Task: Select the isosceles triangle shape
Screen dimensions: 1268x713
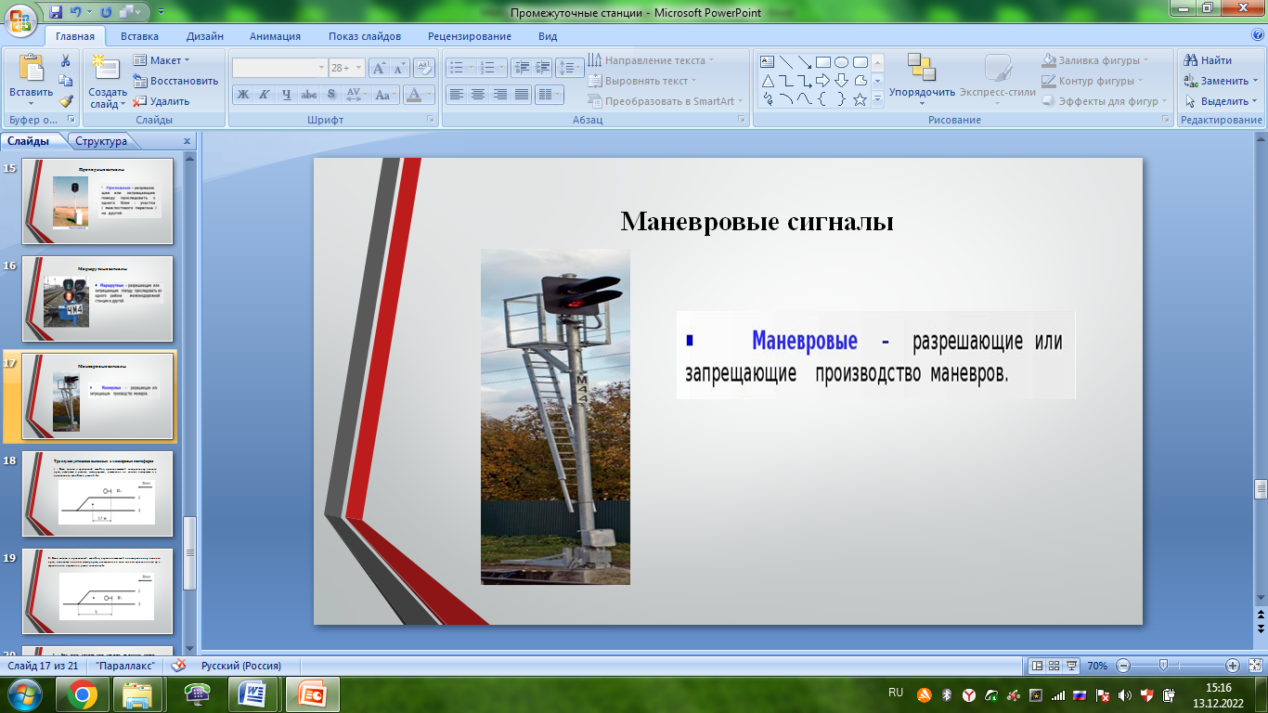Action: [768, 81]
